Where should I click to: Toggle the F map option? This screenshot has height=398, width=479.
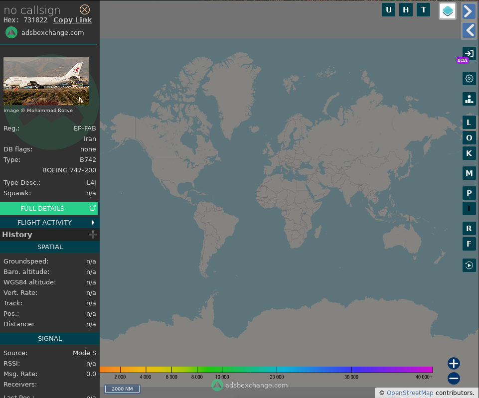click(x=469, y=244)
